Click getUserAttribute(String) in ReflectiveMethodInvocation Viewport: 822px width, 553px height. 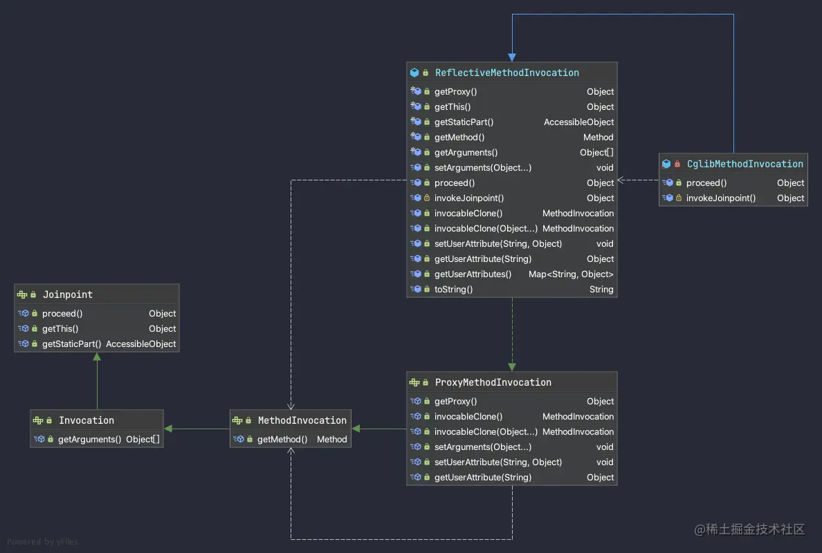(483, 259)
